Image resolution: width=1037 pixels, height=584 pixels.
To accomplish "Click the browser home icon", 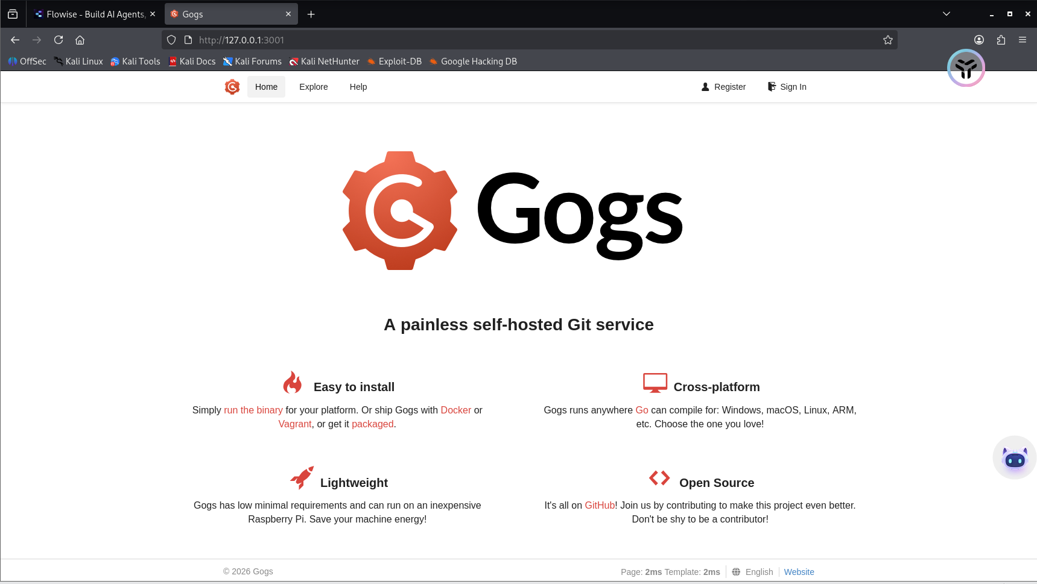I will coord(80,40).
